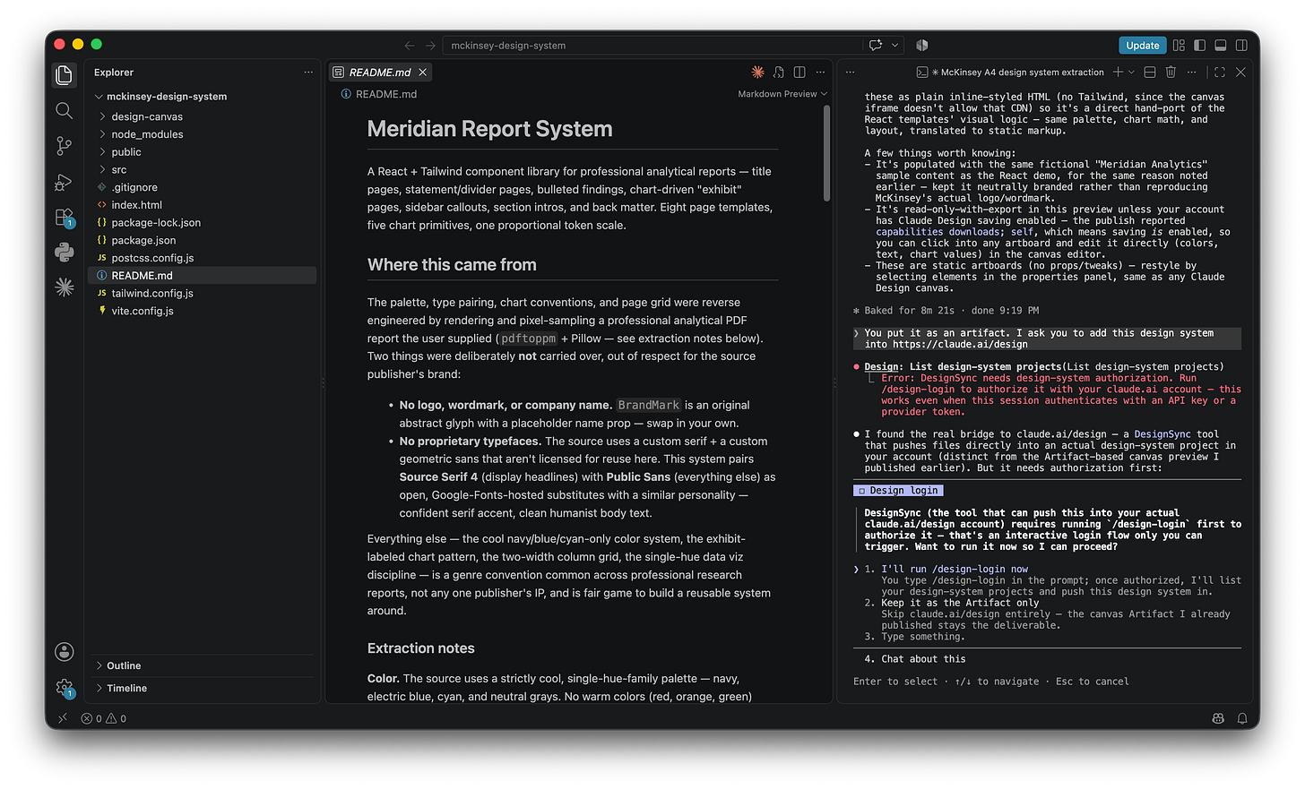This screenshot has height=789, width=1305.
Task: Open the Search view
Action: tap(64, 110)
